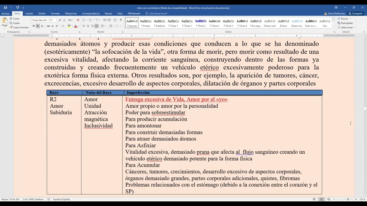Screen dimensions: 367x206
Task: Apply yellow text highlight color
Action: coord(69,26)
